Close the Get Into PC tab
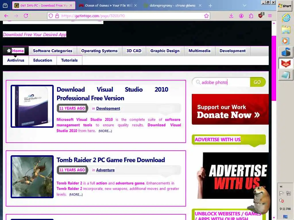This screenshot has width=294, height=220. point(71,6)
